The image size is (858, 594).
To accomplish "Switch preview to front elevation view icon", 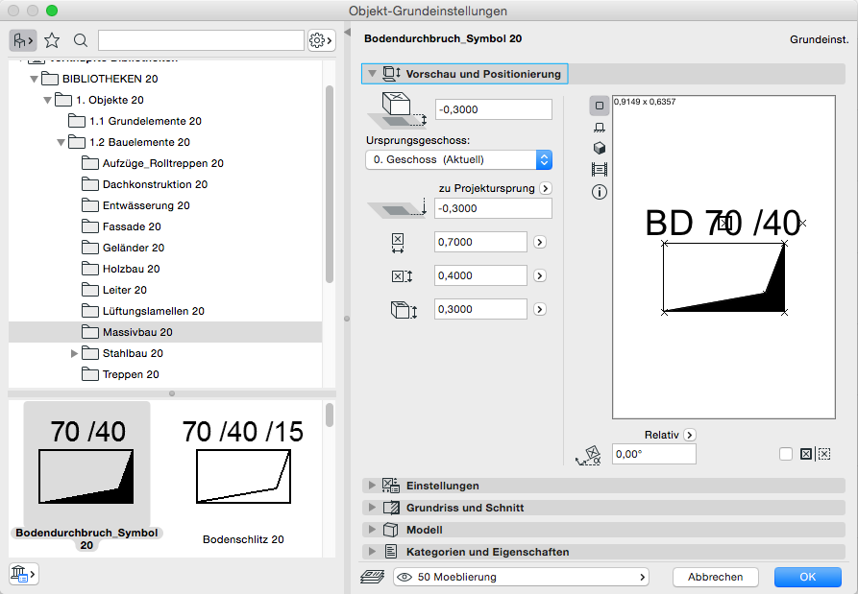I will pyautogui.click(x=600, y=127).
